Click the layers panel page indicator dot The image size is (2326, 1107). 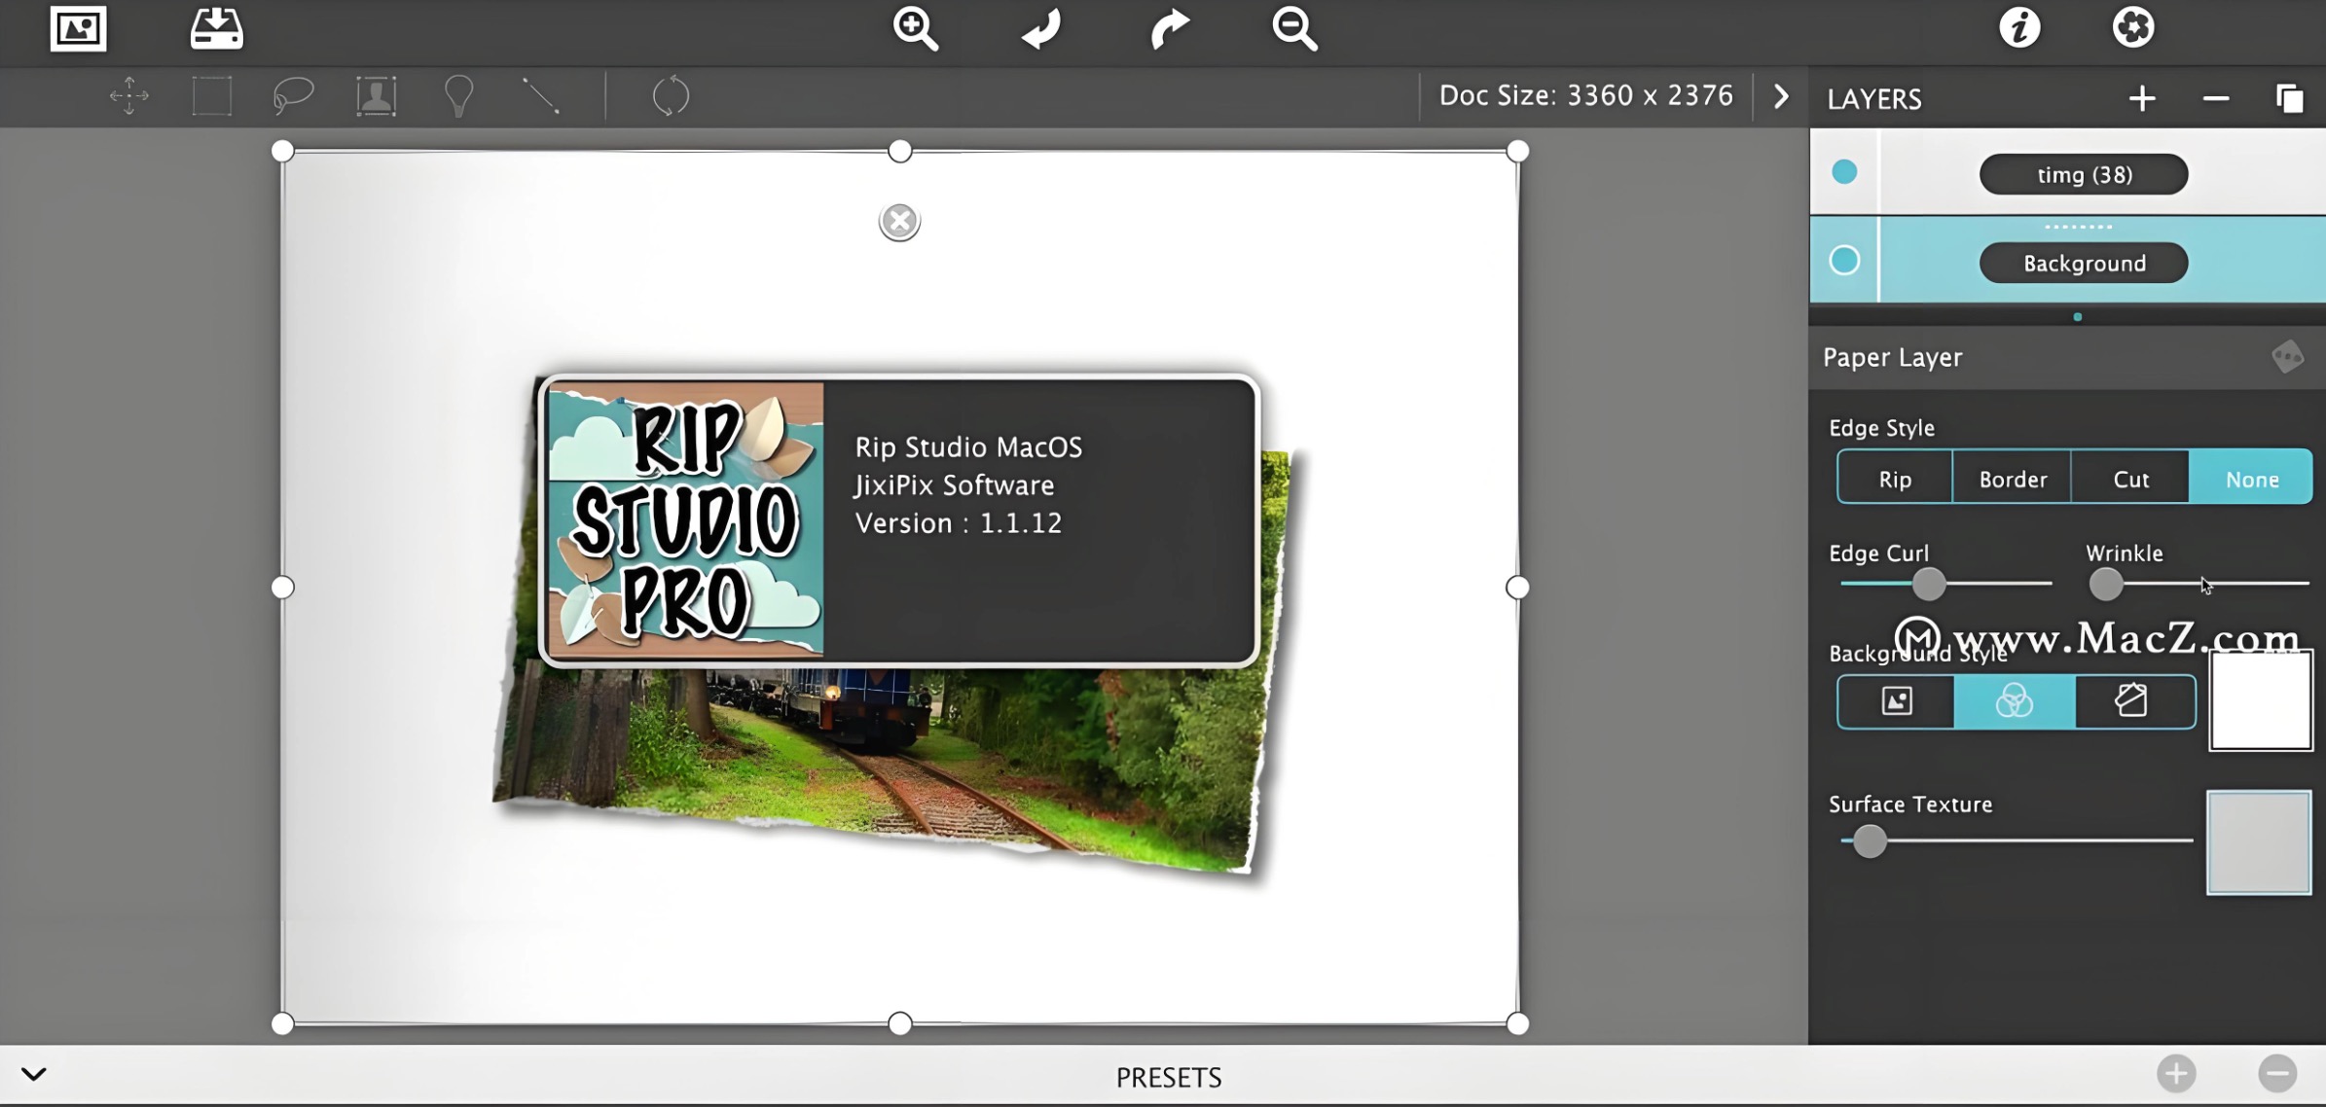pyautogui.click(x=2077, y=317)
